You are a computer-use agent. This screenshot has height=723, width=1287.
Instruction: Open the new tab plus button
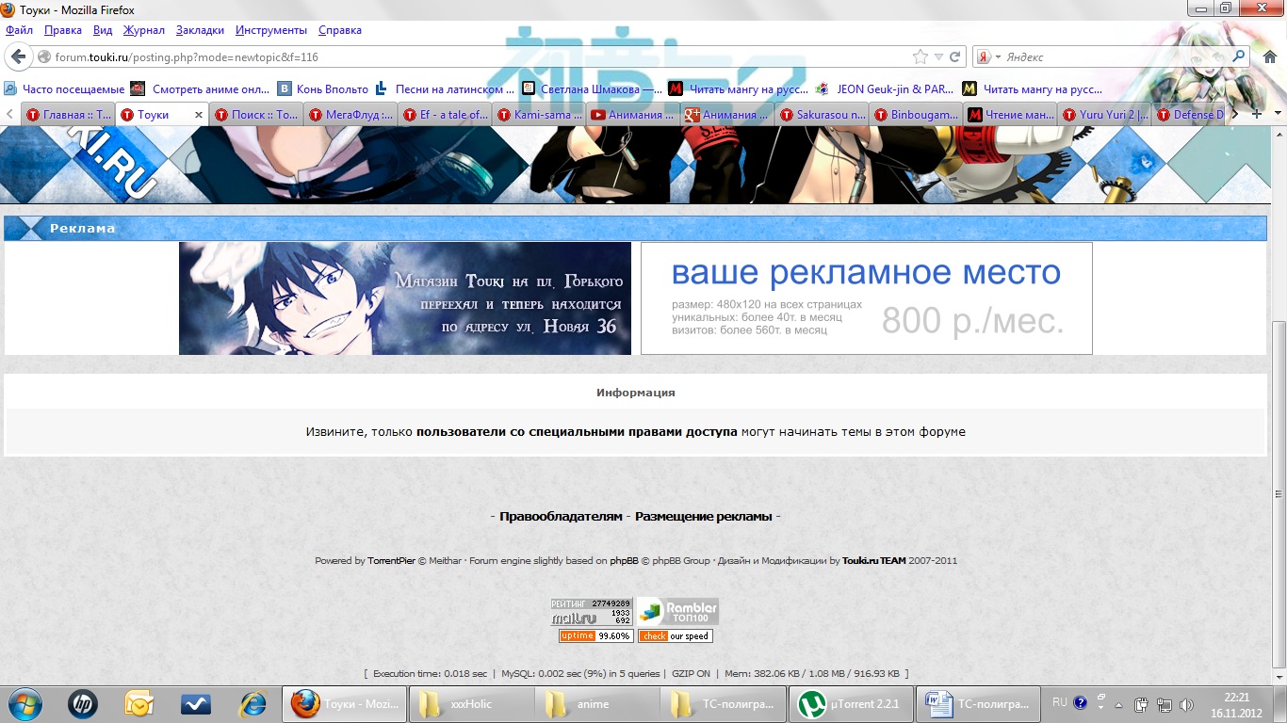pos(1256,114)
